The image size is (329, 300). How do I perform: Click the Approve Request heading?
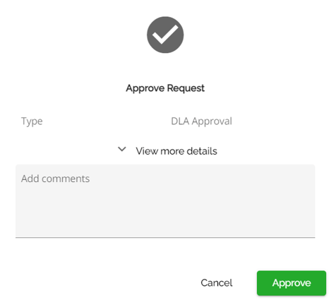click(x=165, y=88)
